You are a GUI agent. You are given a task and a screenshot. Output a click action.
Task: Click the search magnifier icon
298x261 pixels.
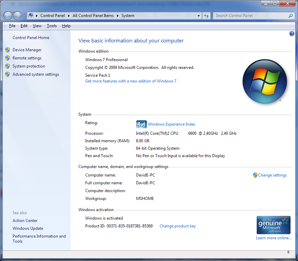(x=291, y=16)
